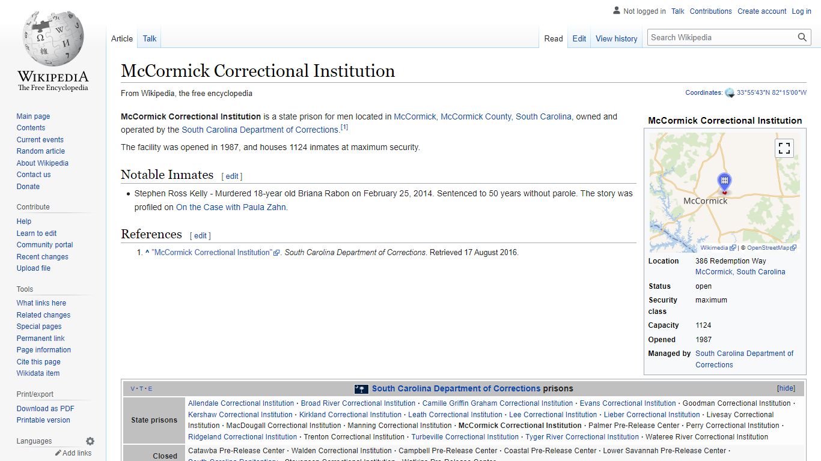Open Broad River Correctional Institution link

tap(358, 403)
